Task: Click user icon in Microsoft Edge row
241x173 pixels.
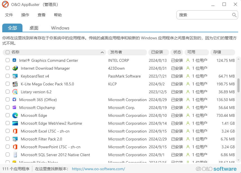Action: point(188,115)
